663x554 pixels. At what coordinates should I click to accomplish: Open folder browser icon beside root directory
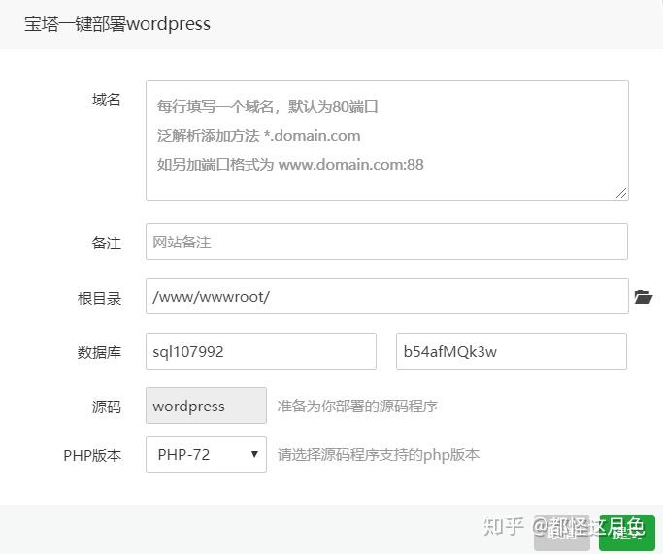pyautogui.click(x=644, y=297)
